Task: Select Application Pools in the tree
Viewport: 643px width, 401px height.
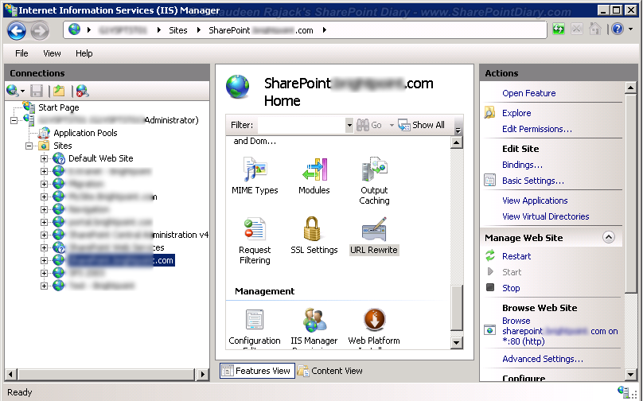Action: (x=85, y=133)
